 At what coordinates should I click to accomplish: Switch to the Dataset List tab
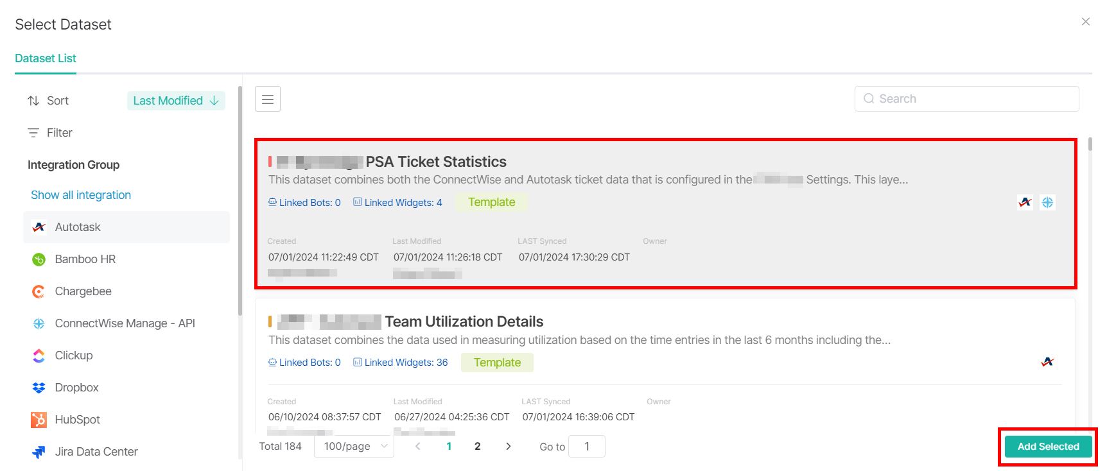(x=46, y=58)
